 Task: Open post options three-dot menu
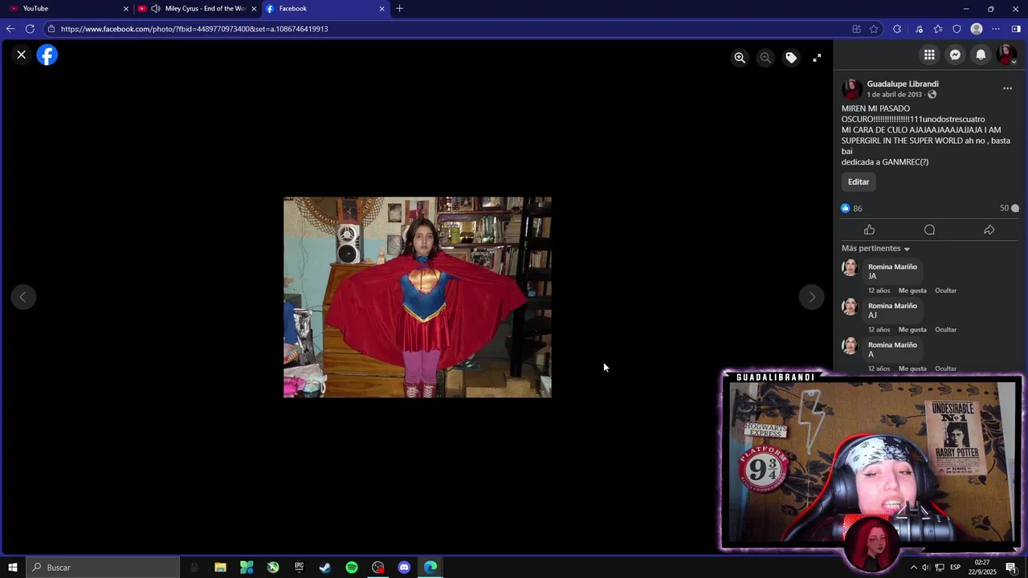point(1007,88)
